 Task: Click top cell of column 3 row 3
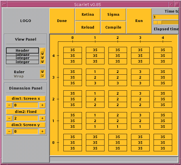coord(140,72)
